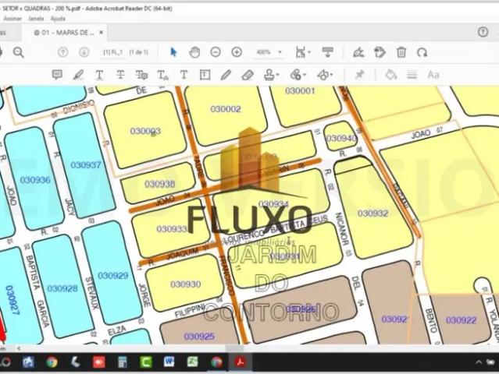Activate the arrow Selection tool
The width and height of the screenshot is (499, 374).
click(x=173, y=52)
